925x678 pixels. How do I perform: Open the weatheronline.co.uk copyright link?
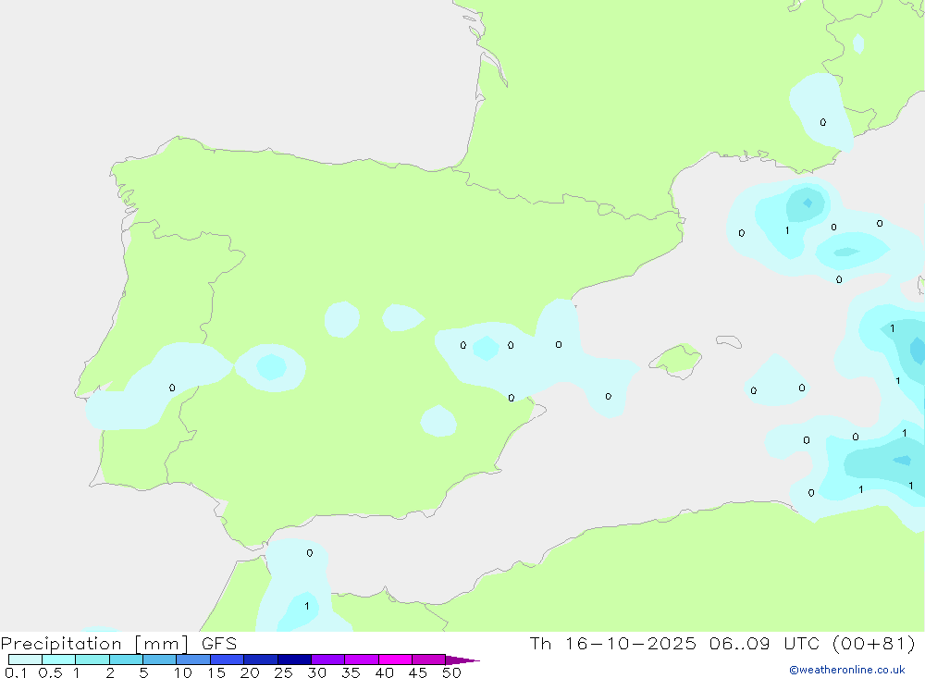847,670
